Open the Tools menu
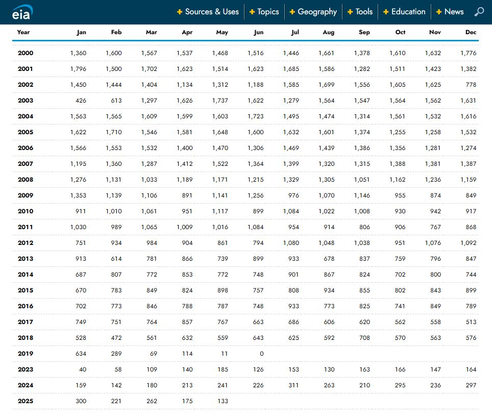492x420 pixels. (364, 12)
